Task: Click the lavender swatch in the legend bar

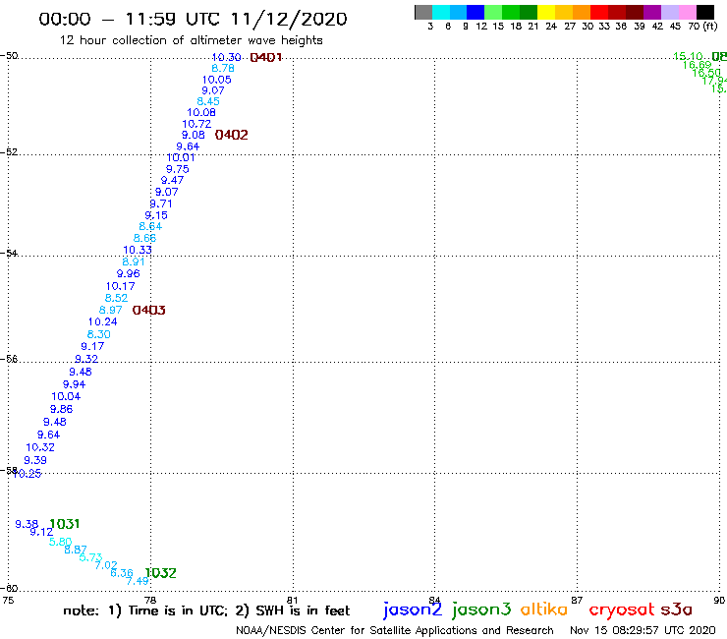Action: pyautogui.click(x=669, y=12)
